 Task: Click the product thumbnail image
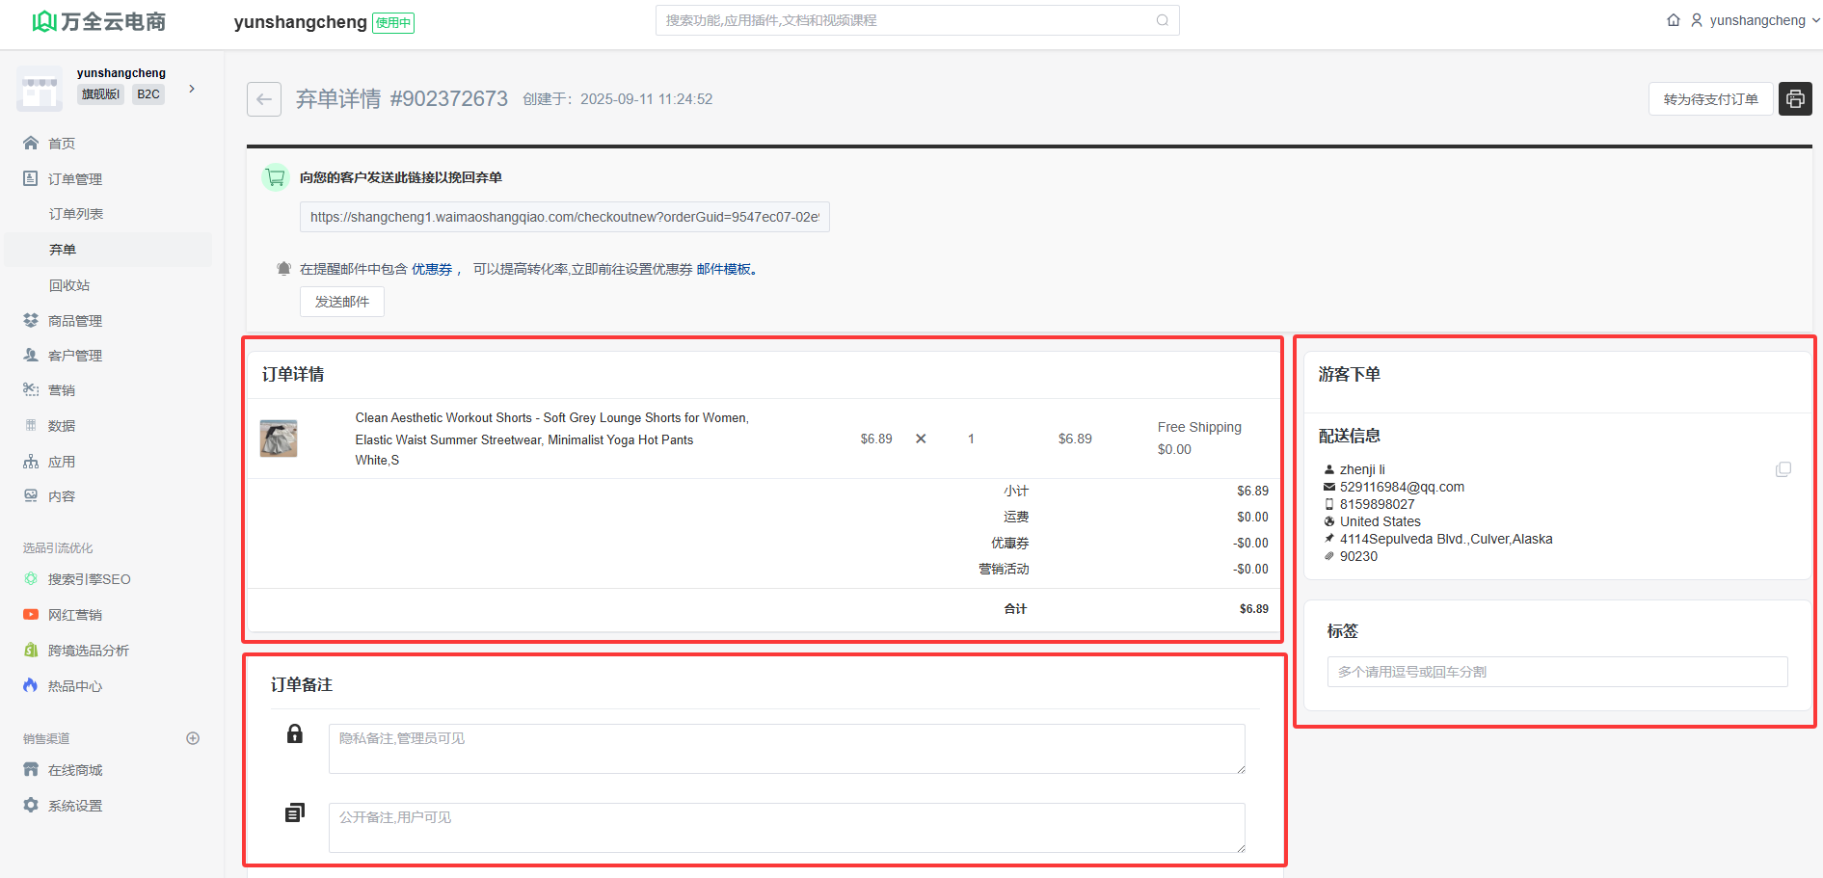279,439
